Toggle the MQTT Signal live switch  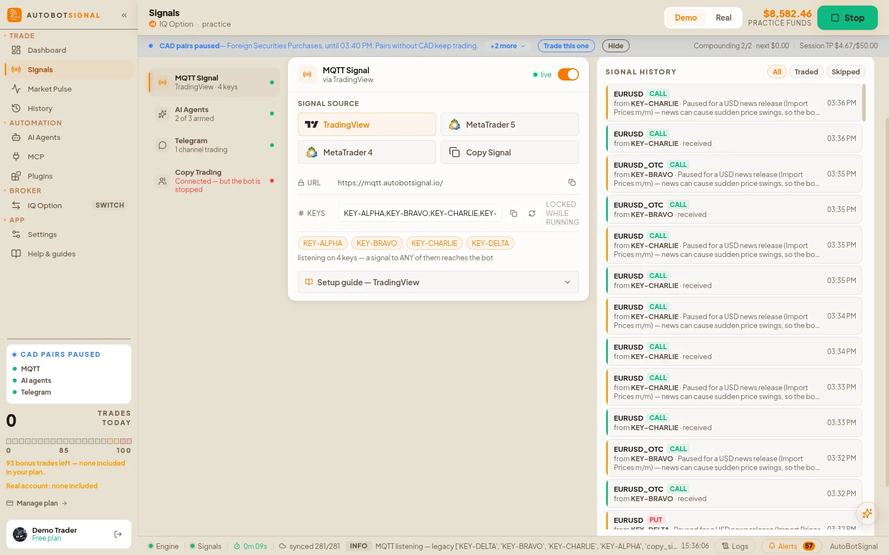point(568,74)
